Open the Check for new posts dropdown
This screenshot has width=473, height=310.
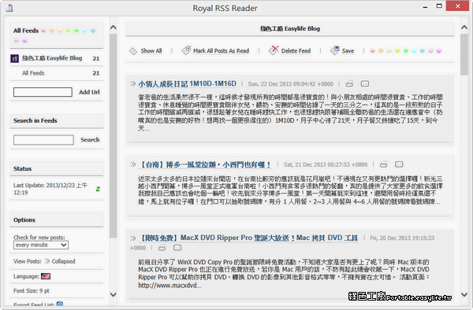coord(41,245)
